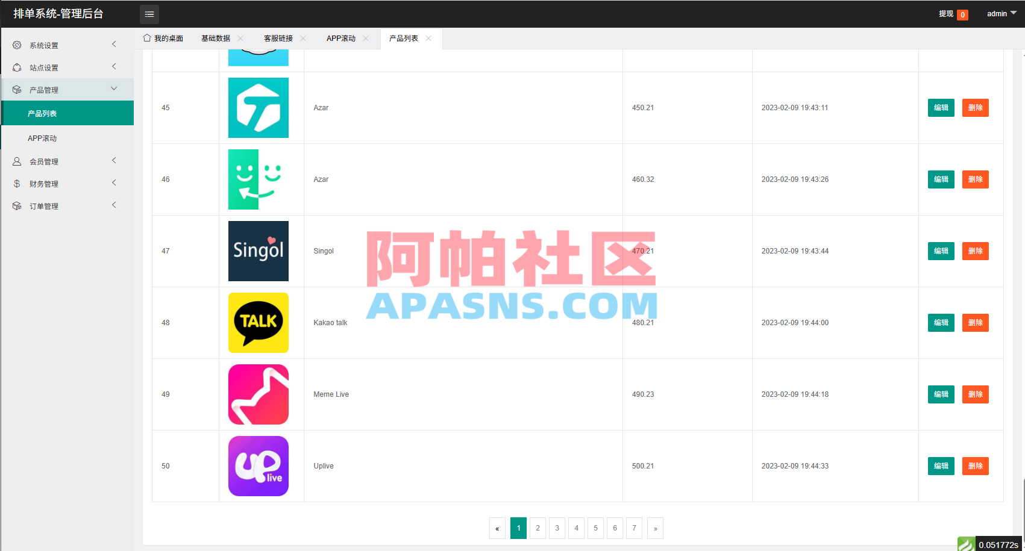Open the admin account dropdown
1025x551 pixels.
(x=1001, y=14)
